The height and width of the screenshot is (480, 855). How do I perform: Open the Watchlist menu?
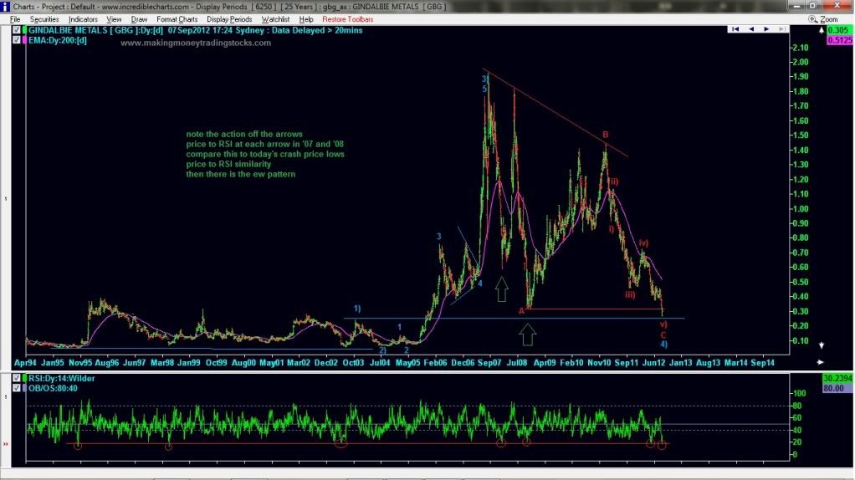[x=275, y=19]
